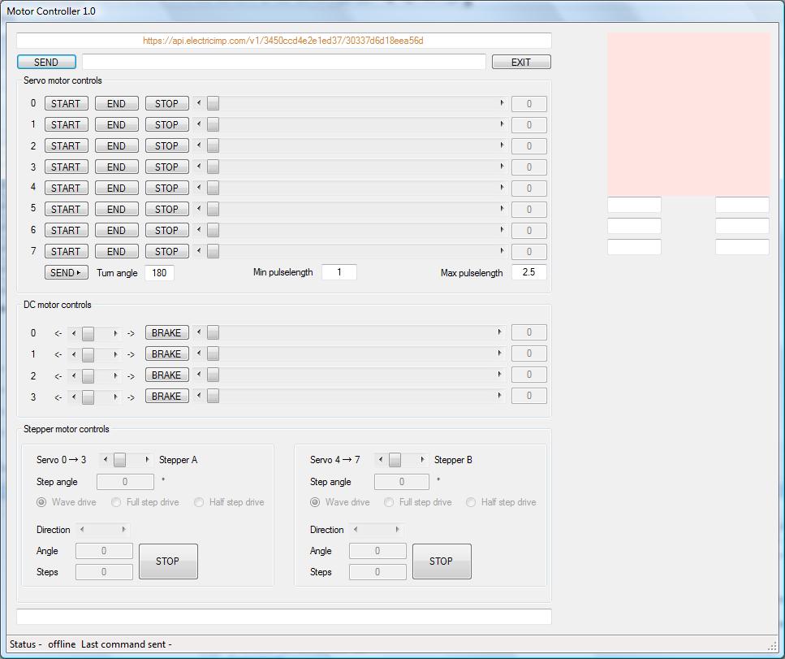Select Wave drive for Stepper A
The height and width of the screenshot is (659, 785).
pos(66,502)
